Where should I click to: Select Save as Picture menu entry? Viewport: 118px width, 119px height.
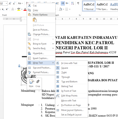pyautogui.click(x=41, y=30)
